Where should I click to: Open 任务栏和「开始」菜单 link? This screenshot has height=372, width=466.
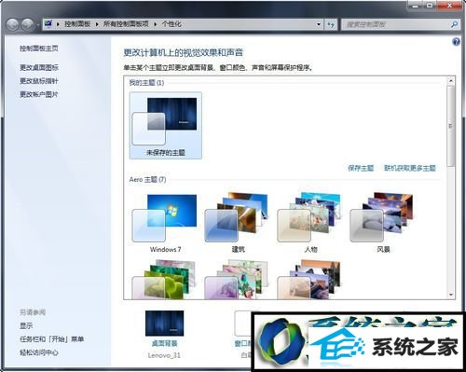click(x=52, y=339)
